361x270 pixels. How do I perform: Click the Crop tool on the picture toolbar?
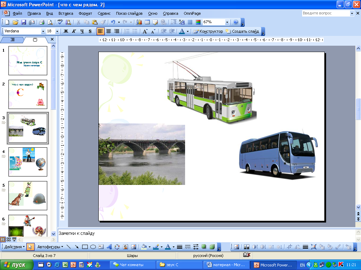click(x=289, y=247)
